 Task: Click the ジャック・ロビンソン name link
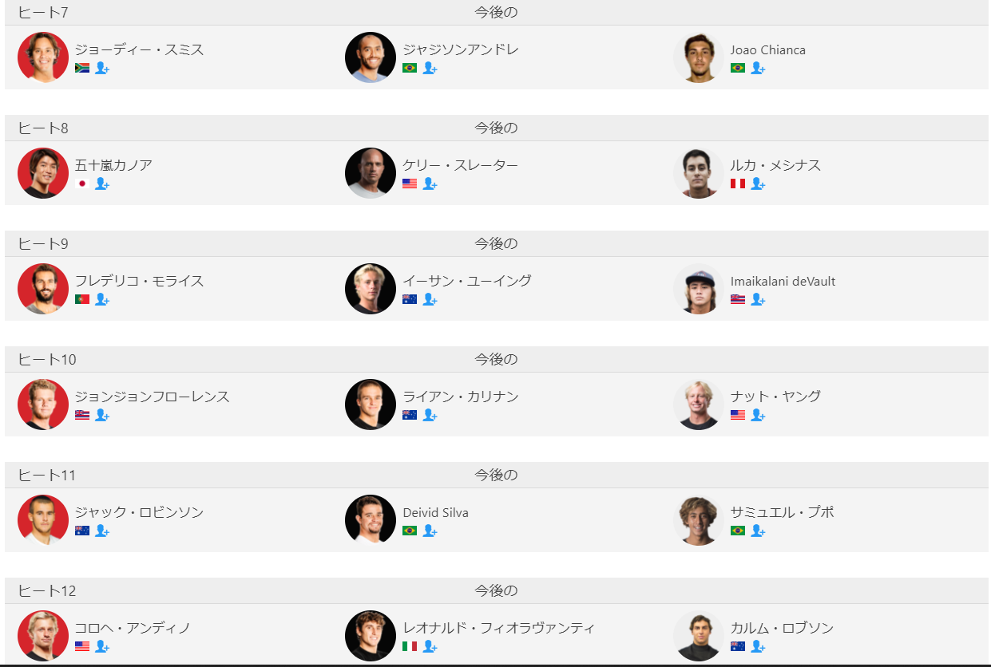pyautogui.click(x=139, y=512)
